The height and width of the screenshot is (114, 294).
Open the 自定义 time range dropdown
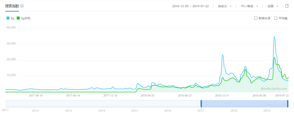coord(225,6)
